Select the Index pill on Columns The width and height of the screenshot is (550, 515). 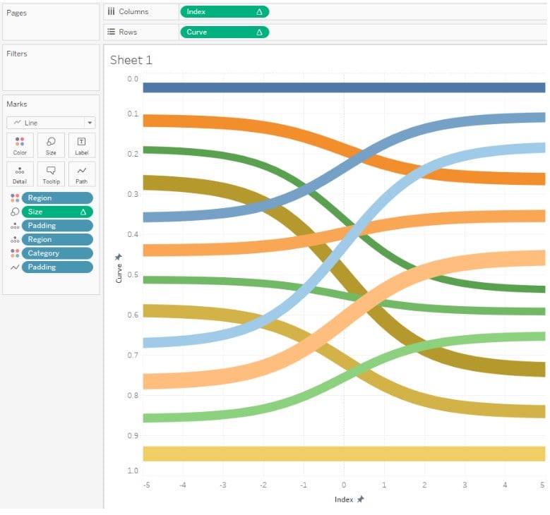[225, 12]
